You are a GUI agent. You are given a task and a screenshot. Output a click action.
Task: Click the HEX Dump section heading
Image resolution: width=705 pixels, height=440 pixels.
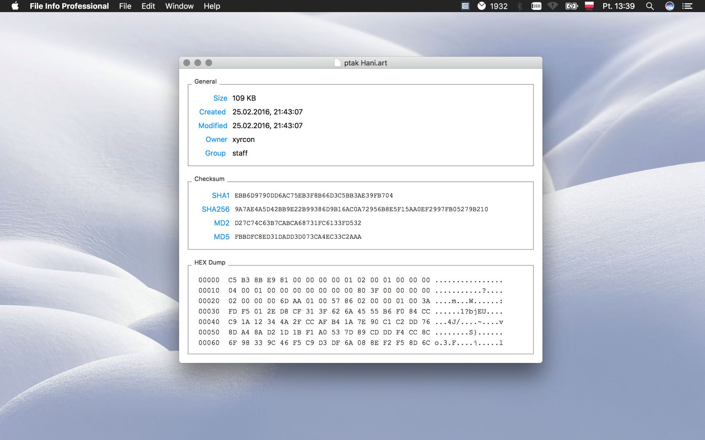click(x=210, y=262)
